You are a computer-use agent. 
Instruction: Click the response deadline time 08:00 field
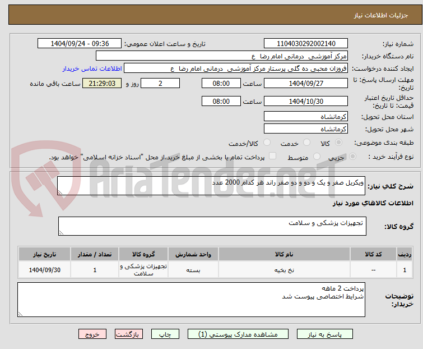(x=221, y=83)
